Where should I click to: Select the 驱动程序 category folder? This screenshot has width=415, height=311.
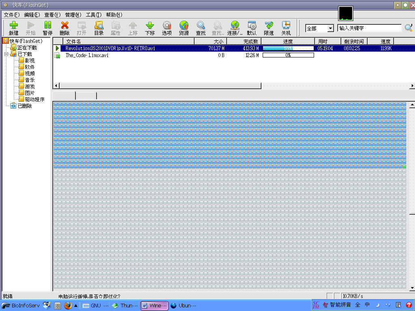pos(35,100)
